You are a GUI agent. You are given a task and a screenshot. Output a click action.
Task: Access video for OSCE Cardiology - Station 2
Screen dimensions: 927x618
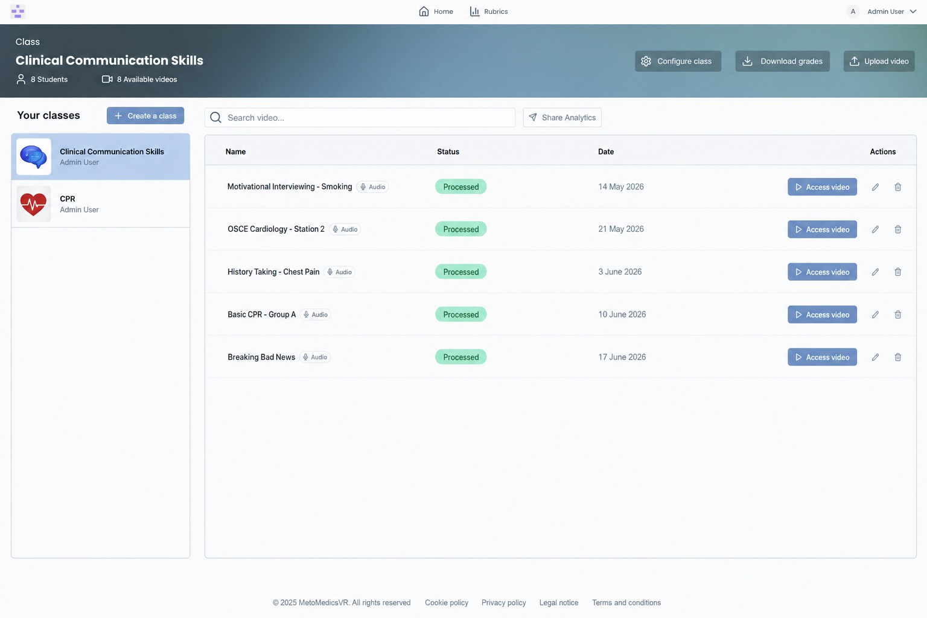tap(822, 229)
